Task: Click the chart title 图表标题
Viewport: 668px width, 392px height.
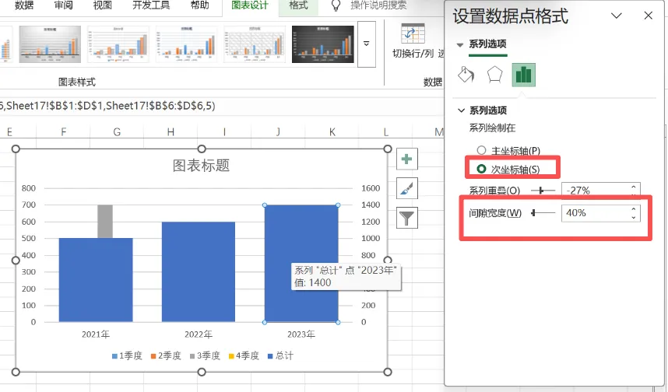Action: (201, 165)
